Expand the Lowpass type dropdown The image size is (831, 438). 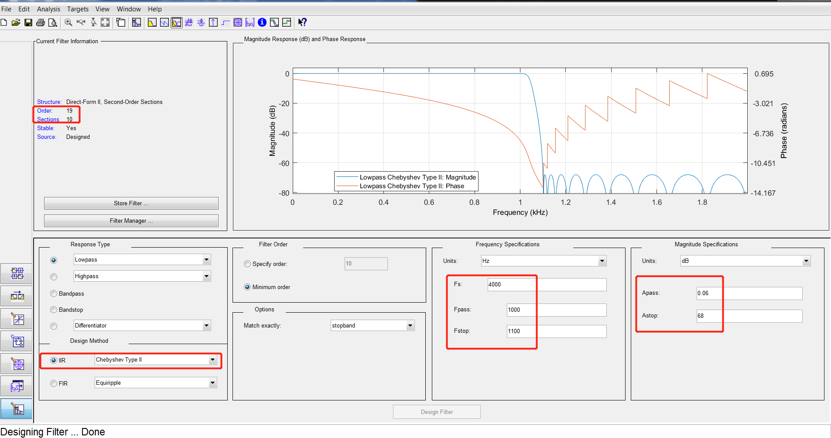click(206, 260)
